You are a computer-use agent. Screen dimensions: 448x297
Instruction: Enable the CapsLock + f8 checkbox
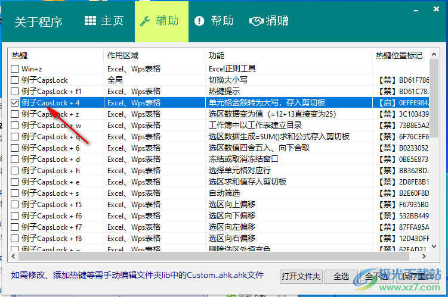point(14,238)
